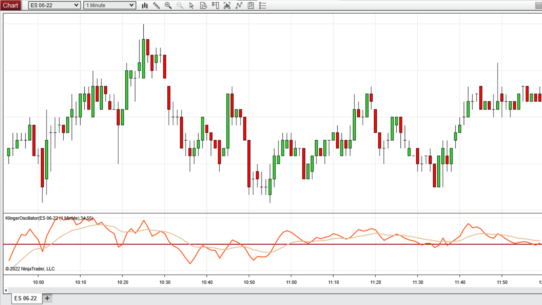Click the zoom in magnifier icon
542x305 pixels.
coord(168,5)
